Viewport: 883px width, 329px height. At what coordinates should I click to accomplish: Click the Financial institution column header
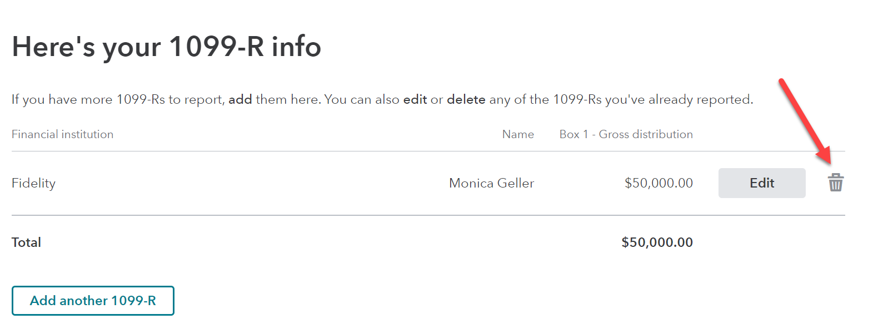pos(62,134)
